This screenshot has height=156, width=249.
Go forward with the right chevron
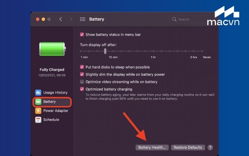[x=71, y=19]
